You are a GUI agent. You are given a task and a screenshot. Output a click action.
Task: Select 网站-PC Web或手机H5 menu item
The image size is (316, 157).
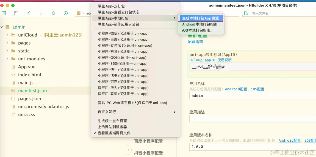click(x=135, y=103)
